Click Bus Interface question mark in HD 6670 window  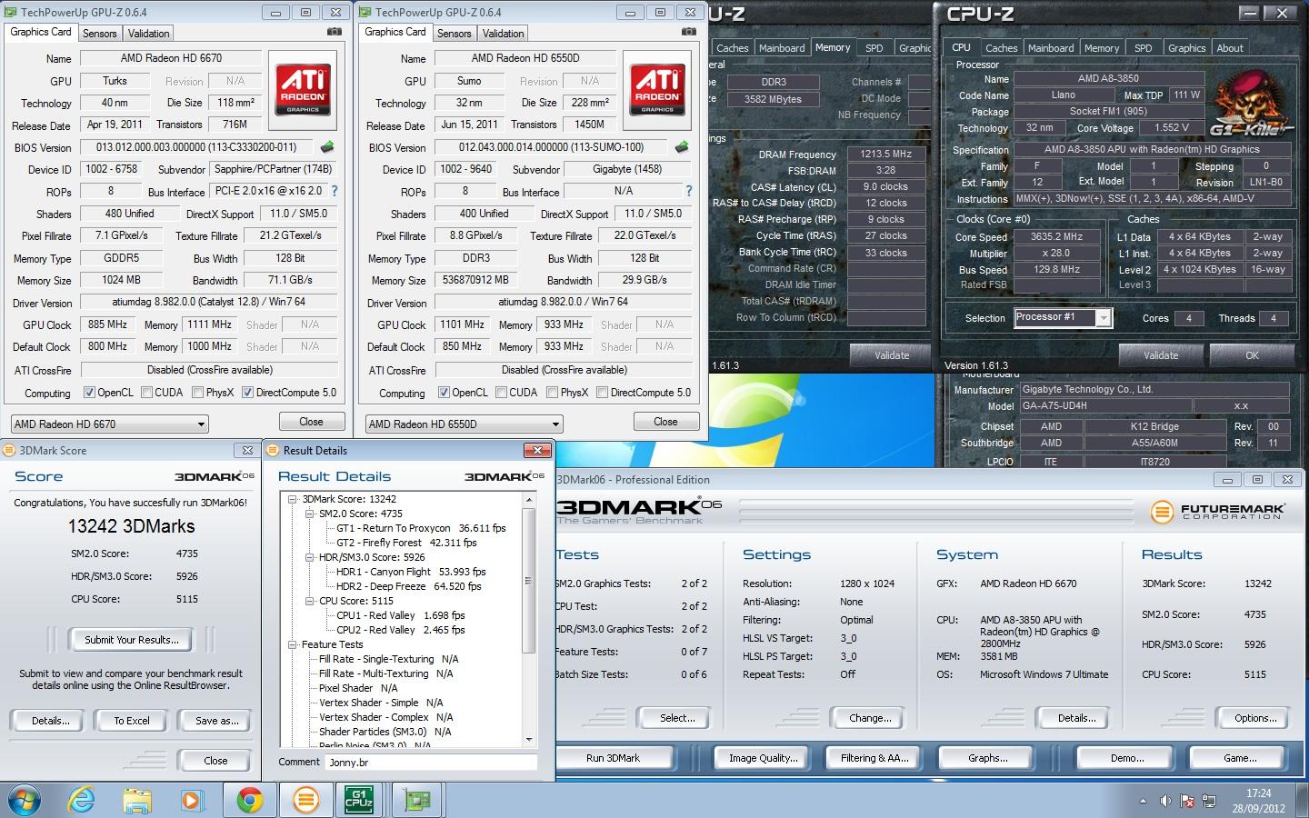coord(335,191)
